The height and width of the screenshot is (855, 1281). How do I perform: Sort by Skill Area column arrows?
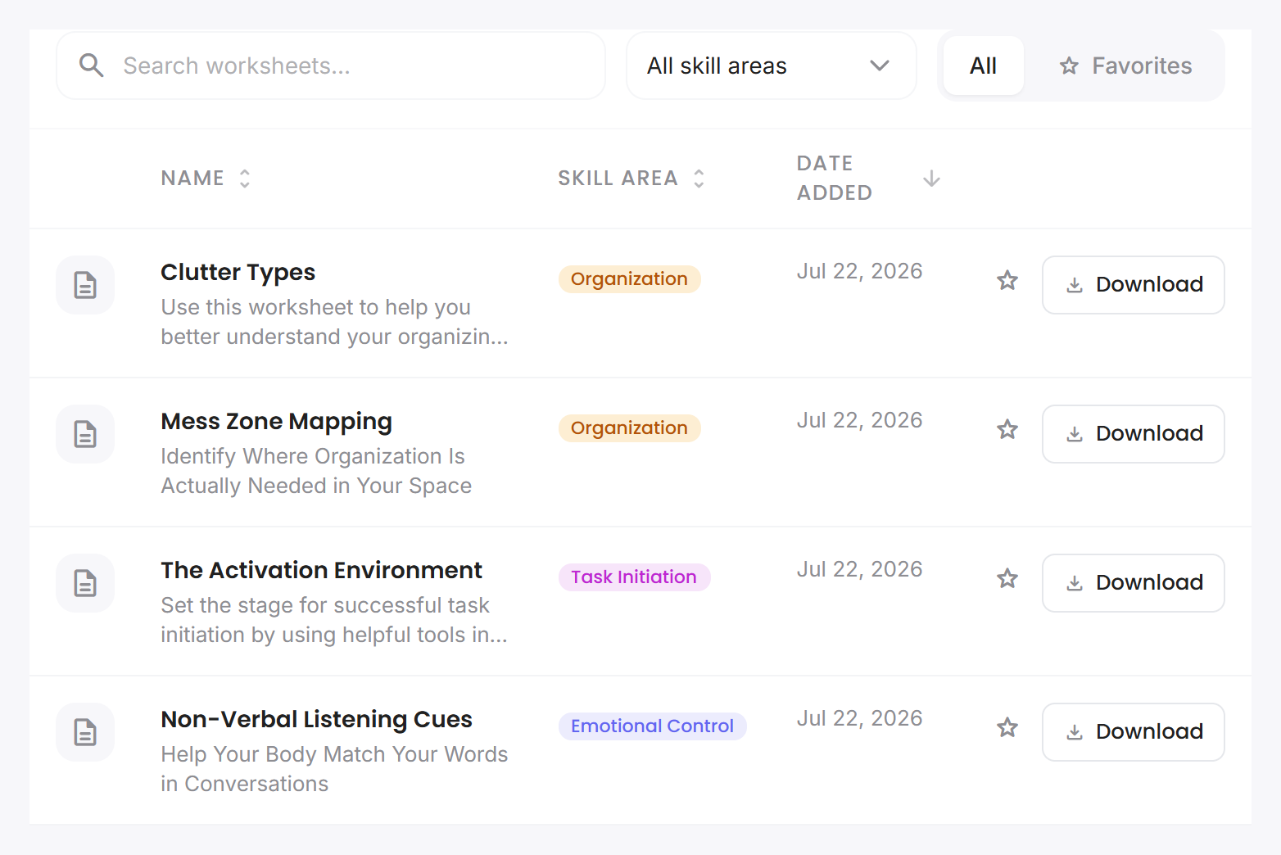point(699,179)
